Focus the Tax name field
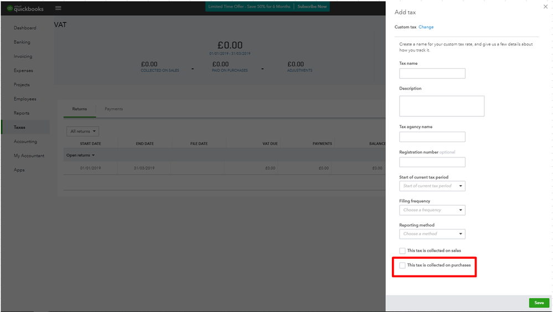553x312 pixels. (x=432, y=73)
